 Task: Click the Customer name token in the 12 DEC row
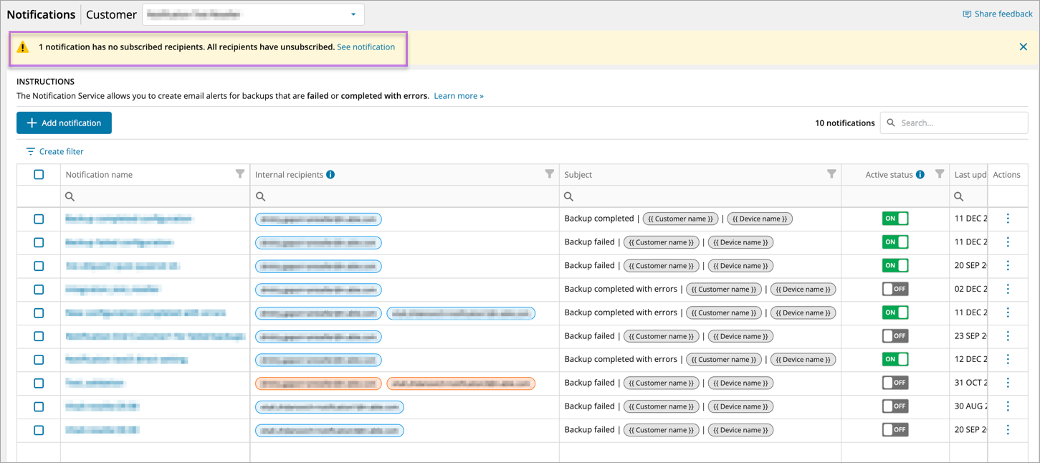[723, 360]
